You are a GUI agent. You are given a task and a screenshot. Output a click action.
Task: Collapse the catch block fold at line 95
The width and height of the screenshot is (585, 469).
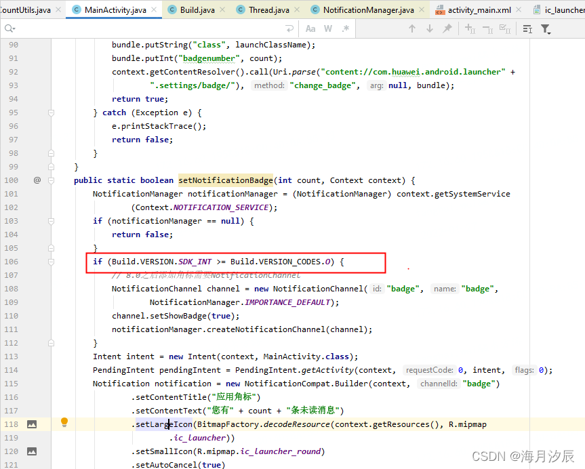51,113
